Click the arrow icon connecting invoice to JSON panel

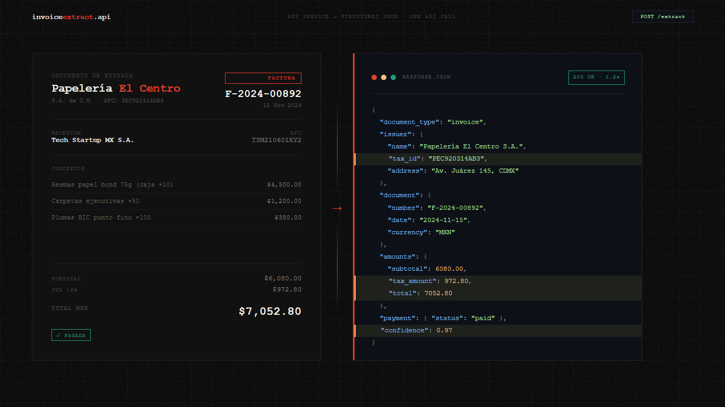pyautogui.click(x=338, y=208)
